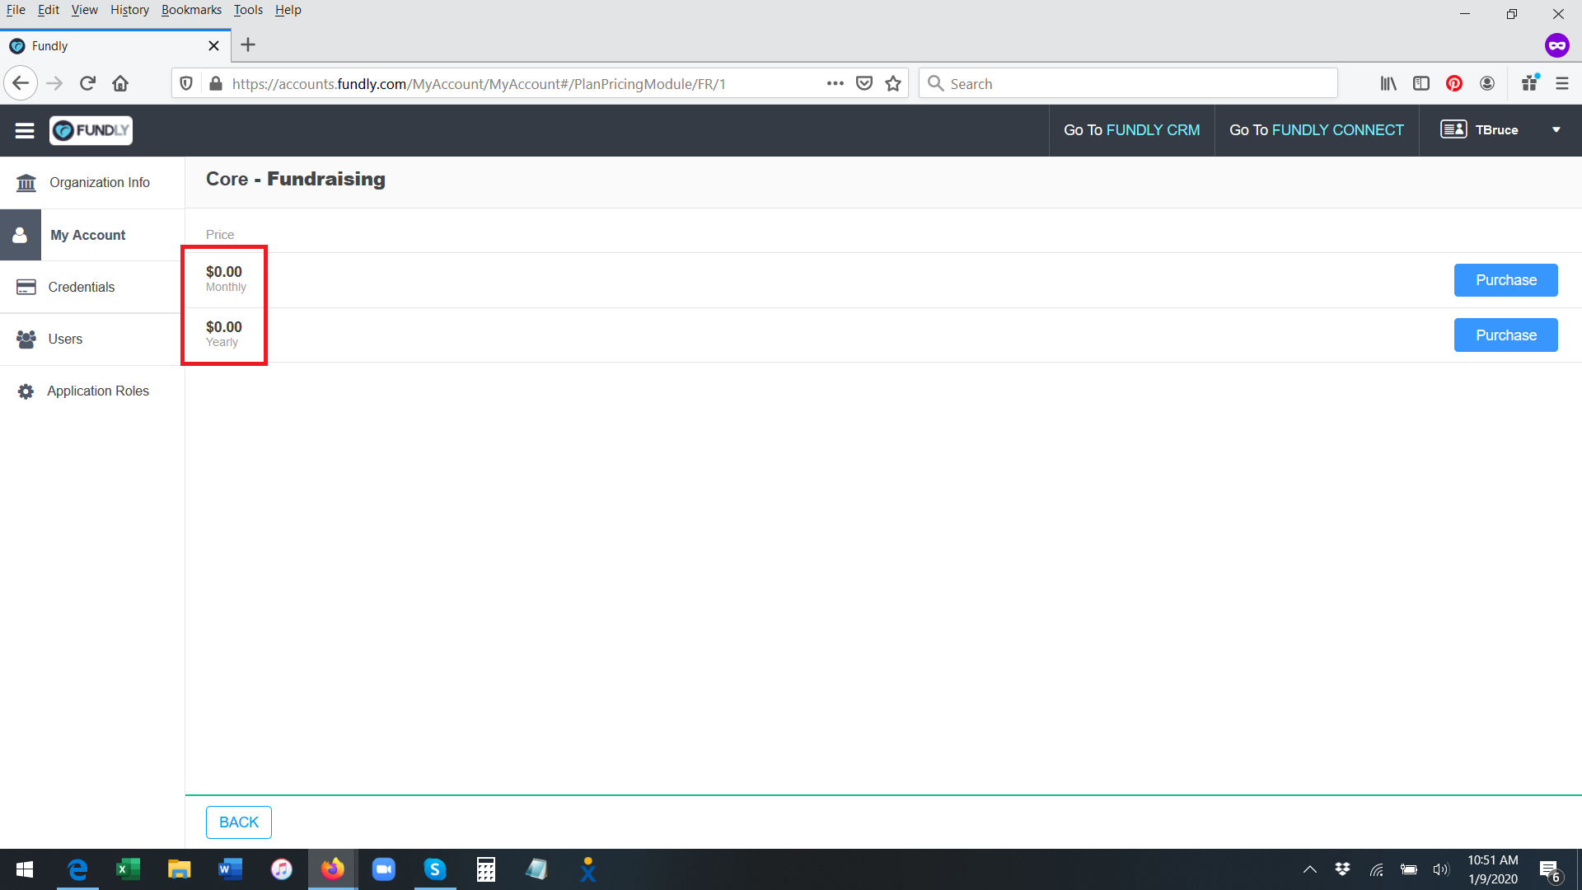The height and width of the screenshot is (890, 1582).
Task: Expand the TBruce user dropdown
Action: 1556,130
